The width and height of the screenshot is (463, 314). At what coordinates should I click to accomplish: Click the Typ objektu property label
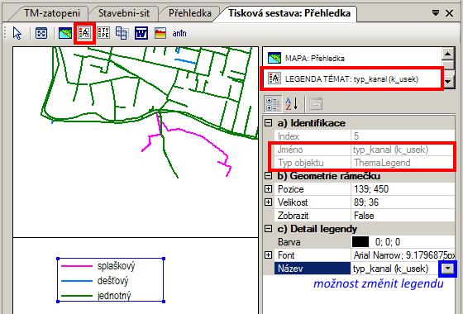pyautogui.click(x=301, y=163)
